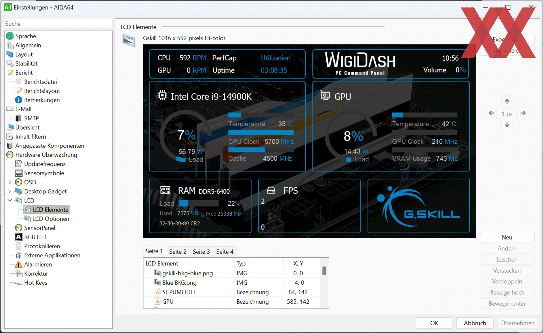Click the Alarmieren warning triangle icon
Screen dimensions: 543x333
pos(19,264)
